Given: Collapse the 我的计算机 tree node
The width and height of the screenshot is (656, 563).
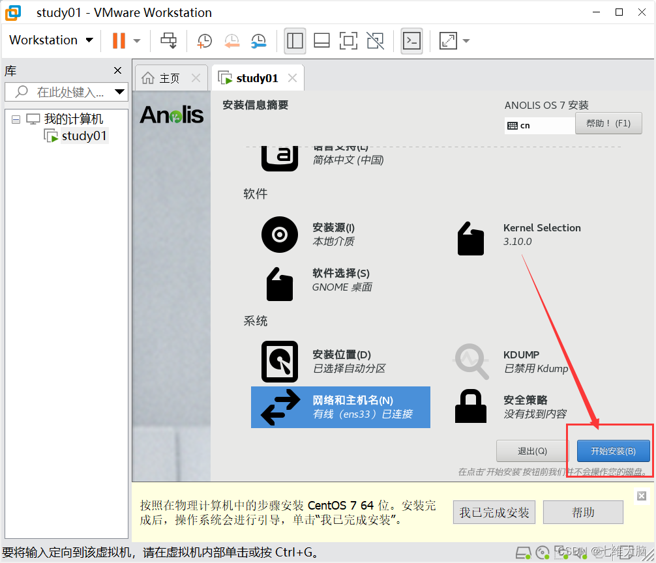Looking at the screenshot, I should [16, 119].
